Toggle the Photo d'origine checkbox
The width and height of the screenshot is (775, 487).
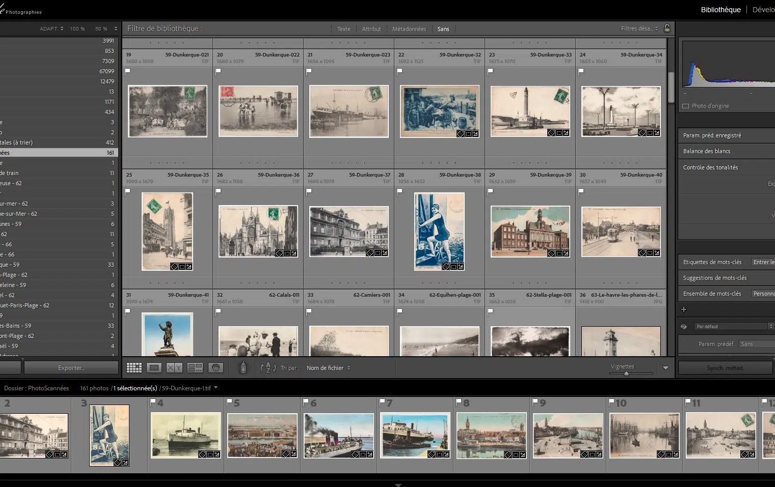tap(685, 106)
